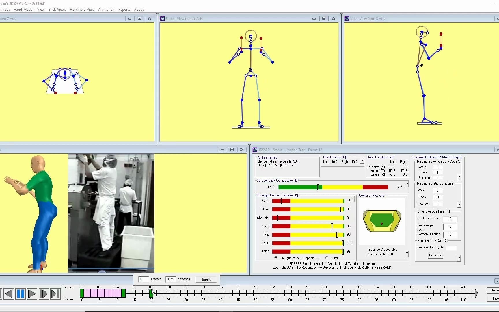499x312 pixels.
Task: Click 'Gender: Male, Percentile: 50th' text
Action: (278, 161)
